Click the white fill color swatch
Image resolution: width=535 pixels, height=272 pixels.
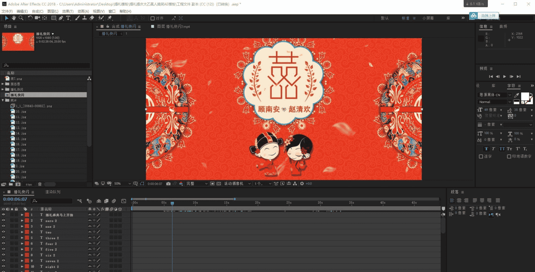tap(525, 96)
